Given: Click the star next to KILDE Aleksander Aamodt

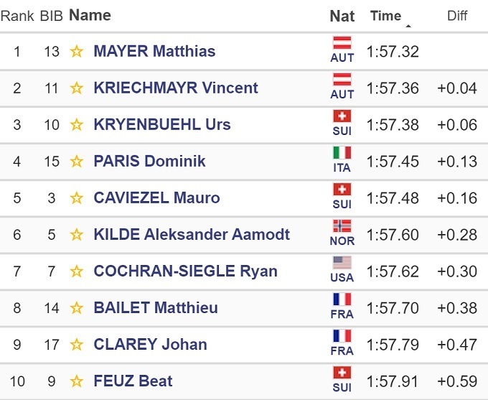Looking at the screenshot, I should coord(76,235).
